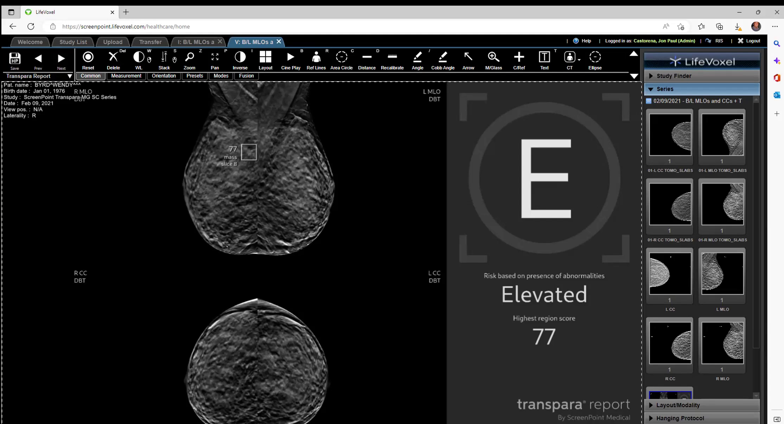Screen dimensions: 784x424
Task: Collapse the 02/09/2021 B/L MLOs study entry
Action: click(649, 101)
